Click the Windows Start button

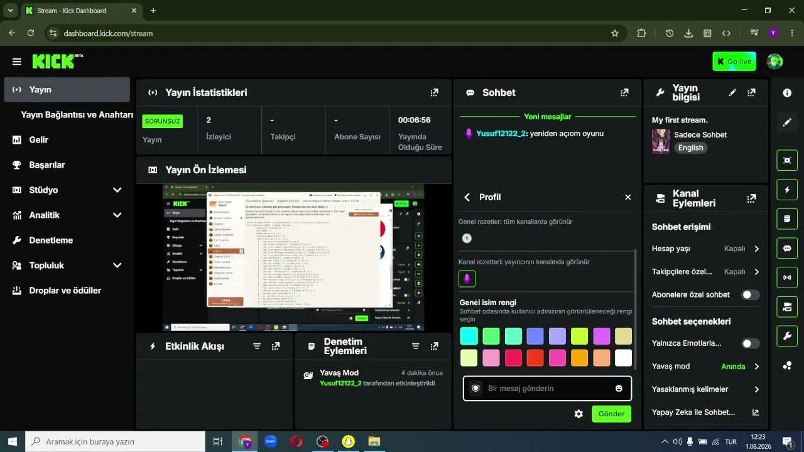tap(13, 441)
